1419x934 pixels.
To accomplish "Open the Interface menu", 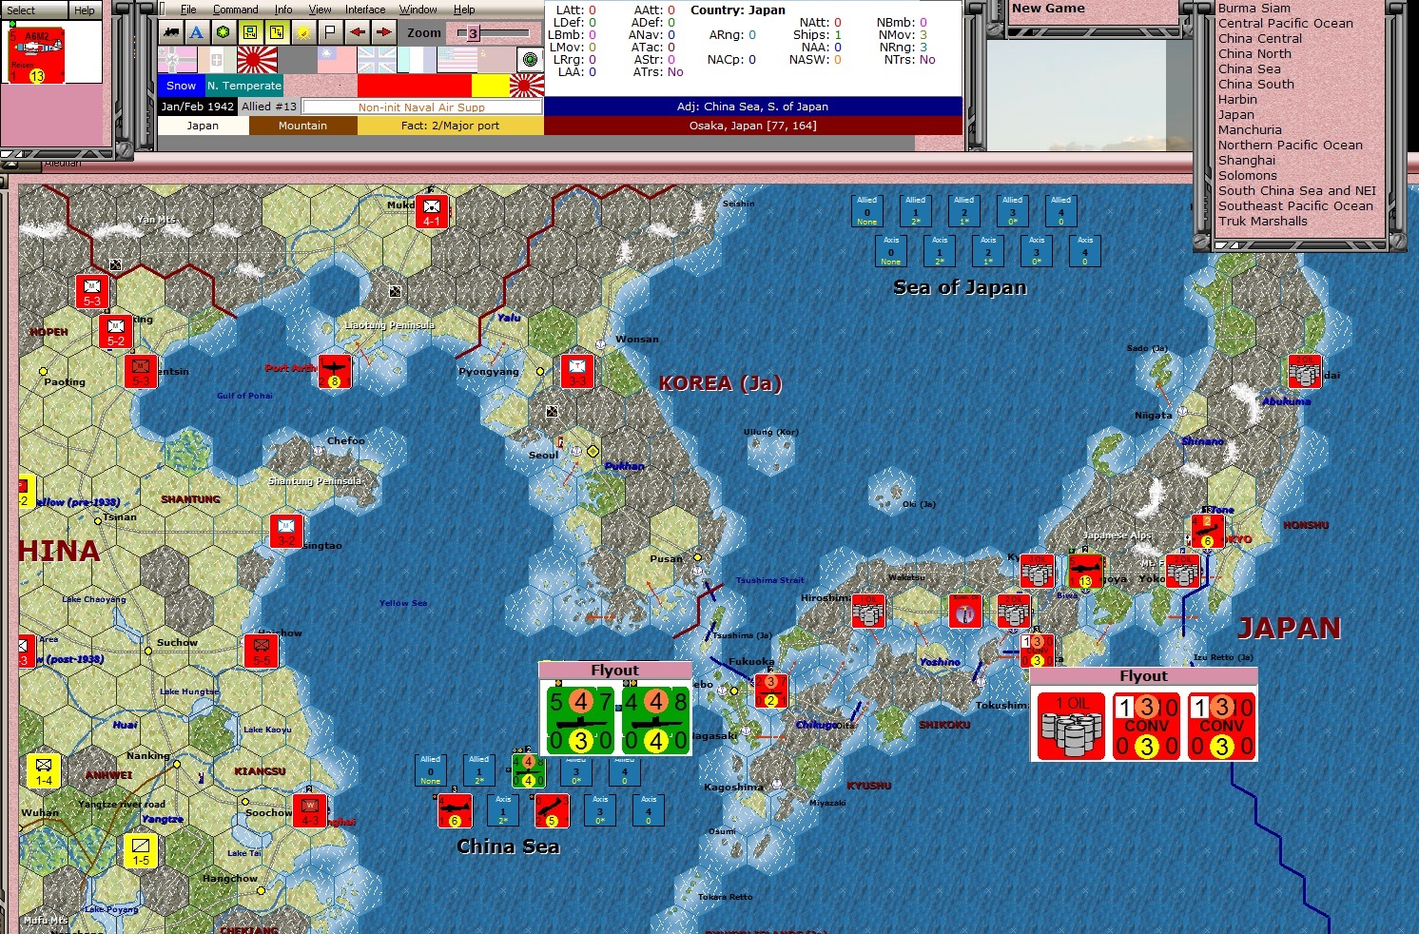I will 365,10.
